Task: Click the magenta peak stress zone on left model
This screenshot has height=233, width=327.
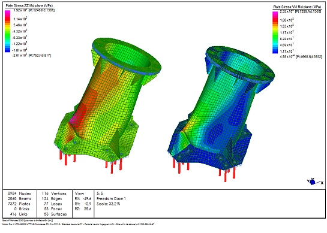Action: (x=73, y=120)
